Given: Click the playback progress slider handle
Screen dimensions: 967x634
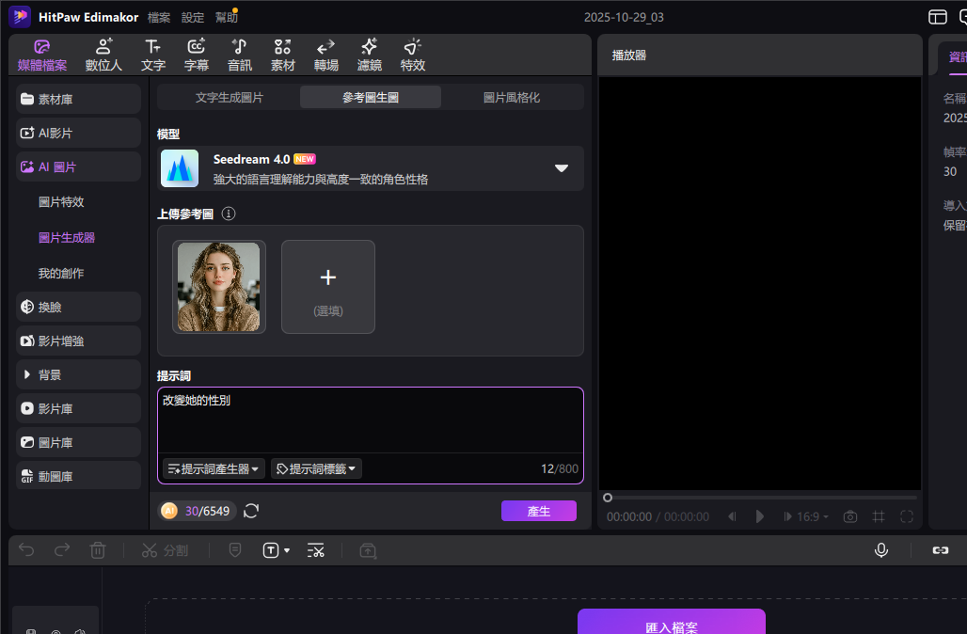Looking at the screenshot, I should tap(608, 497).
